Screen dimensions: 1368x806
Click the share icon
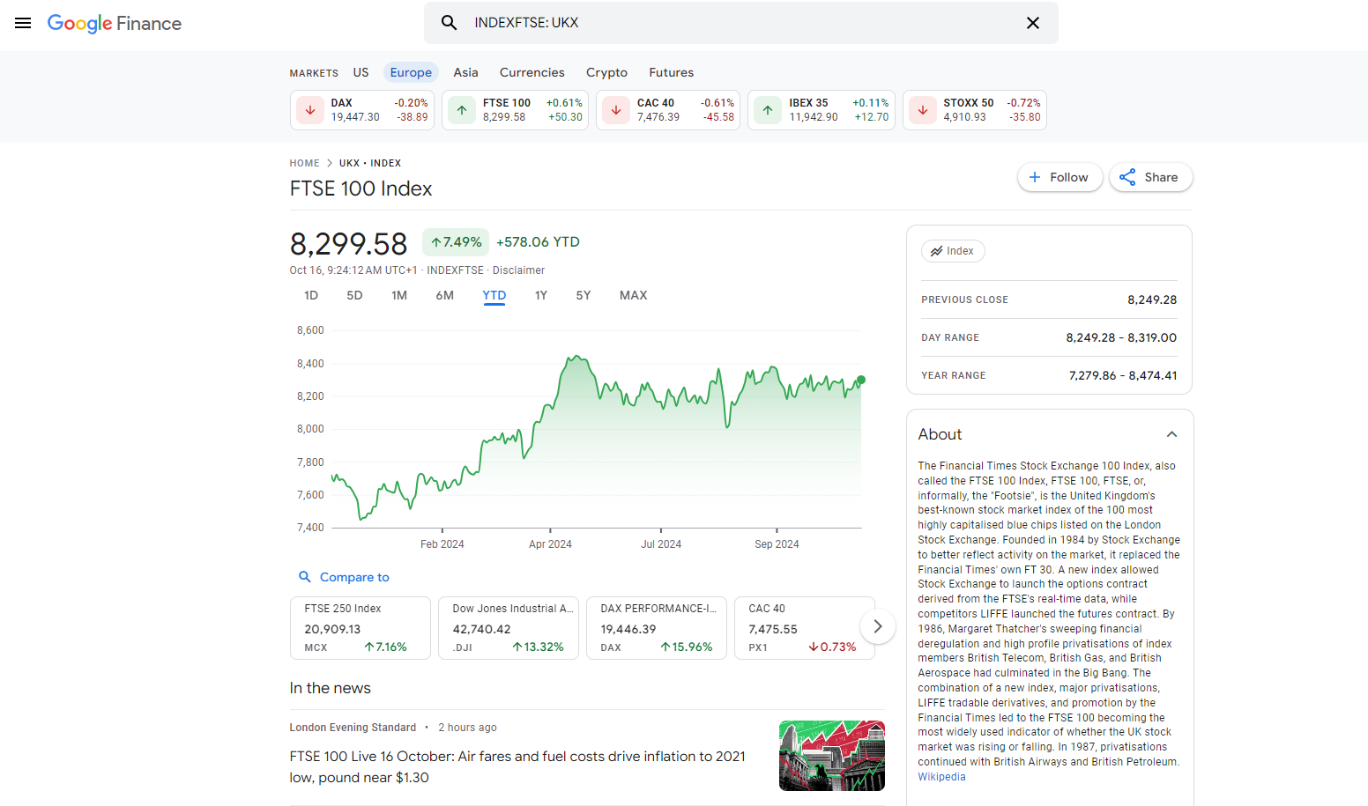click(1127, 177)
